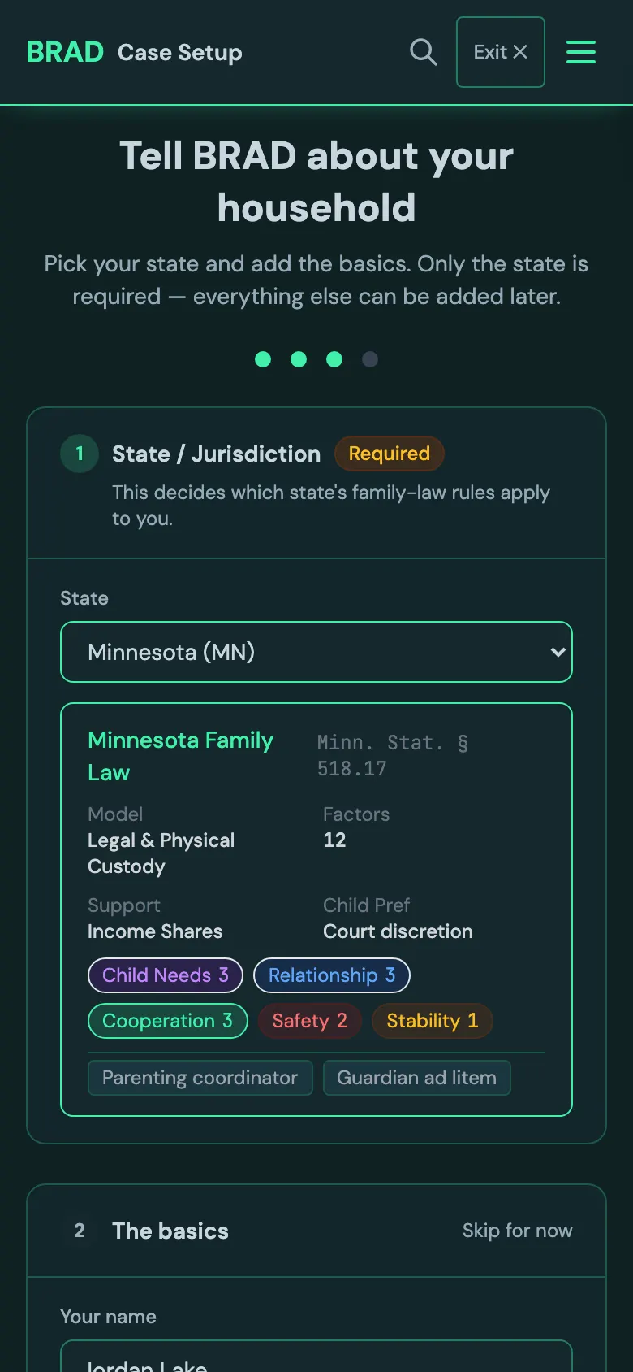Open the search magnifier icon
The image size is (633, 1372).
424,52
